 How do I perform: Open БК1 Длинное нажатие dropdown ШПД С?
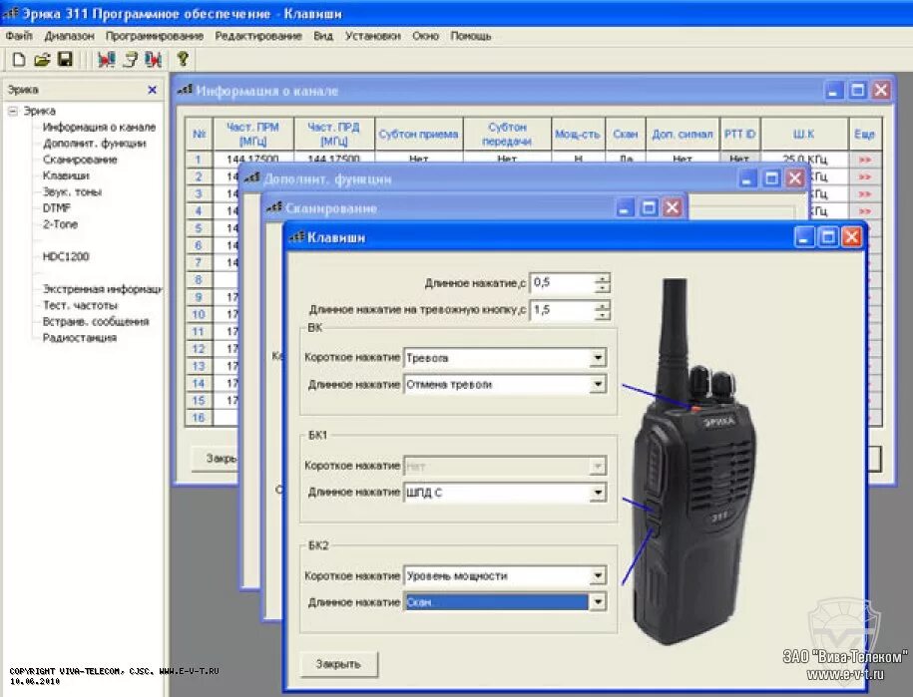(x=598, y=493)
